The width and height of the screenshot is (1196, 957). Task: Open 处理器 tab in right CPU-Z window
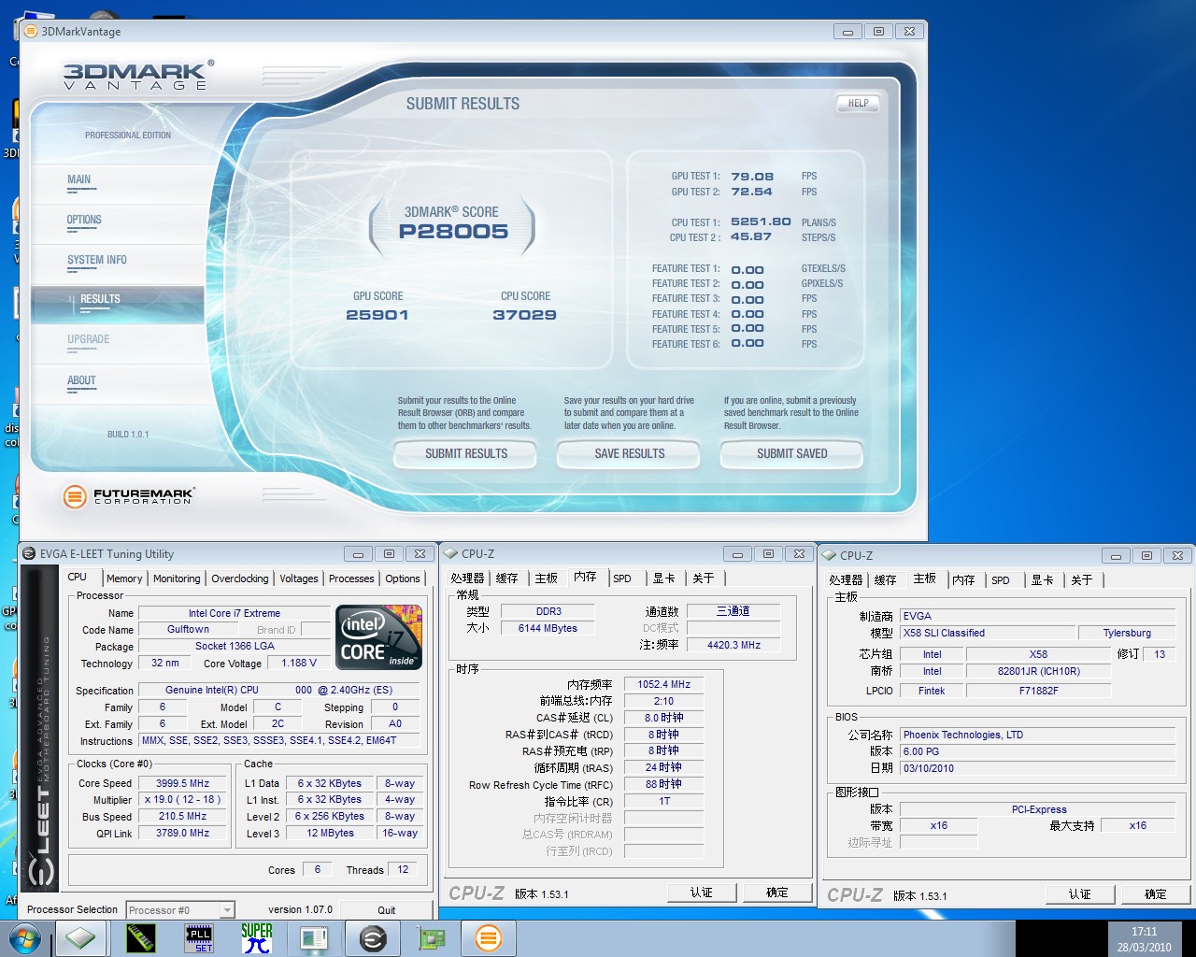[846, 580]
